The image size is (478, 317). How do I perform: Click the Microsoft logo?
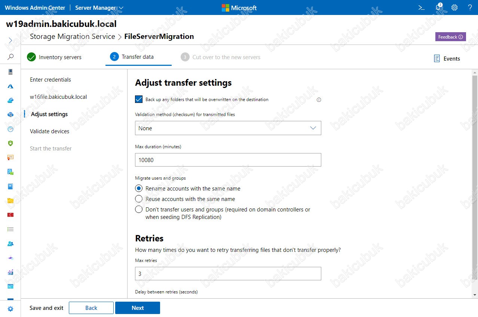pyautogui.click(x=239, y=7)
